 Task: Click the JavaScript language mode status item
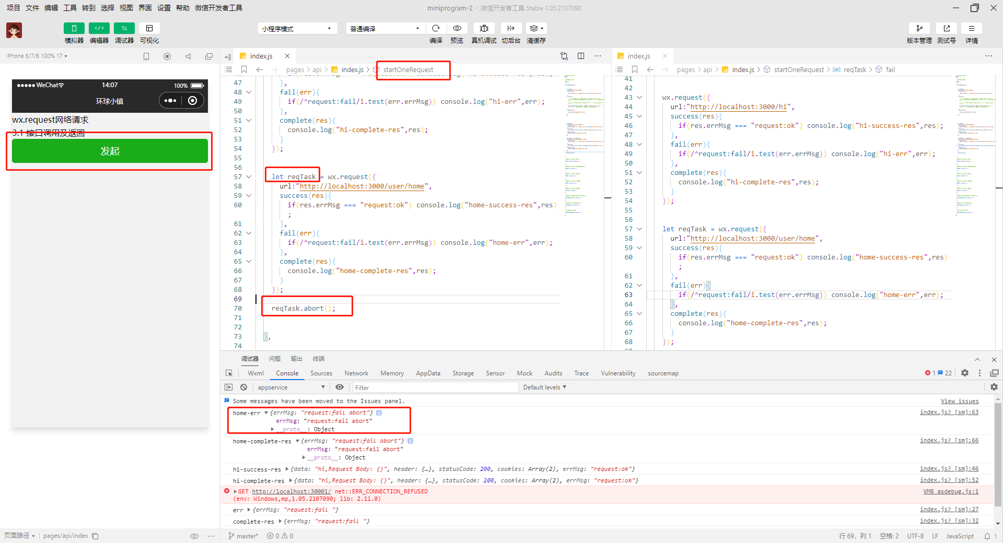click(x=960, y=536)
